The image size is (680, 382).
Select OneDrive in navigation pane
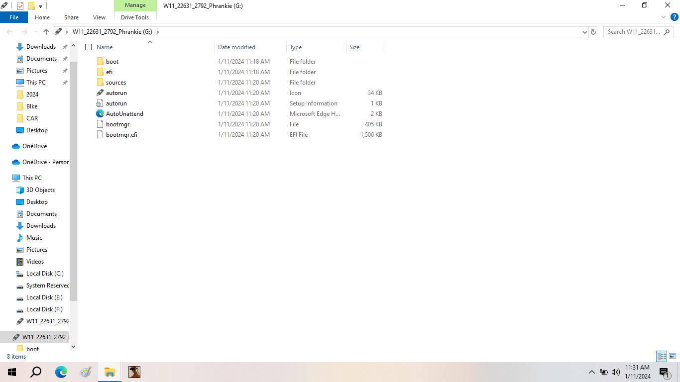coord(34,146)
